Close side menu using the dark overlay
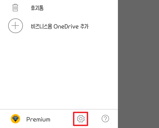 click(138, 64)
